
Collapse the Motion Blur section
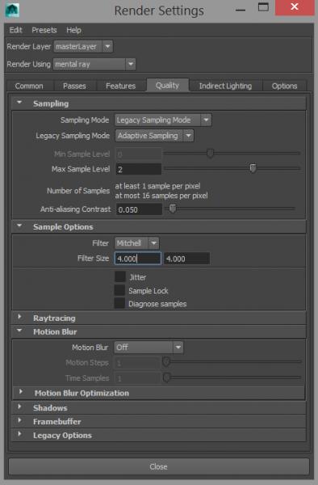point(159,331)
